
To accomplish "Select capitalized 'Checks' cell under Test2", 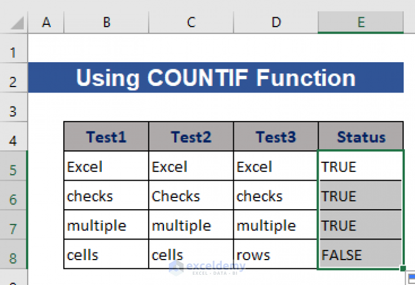I will 191,195.
